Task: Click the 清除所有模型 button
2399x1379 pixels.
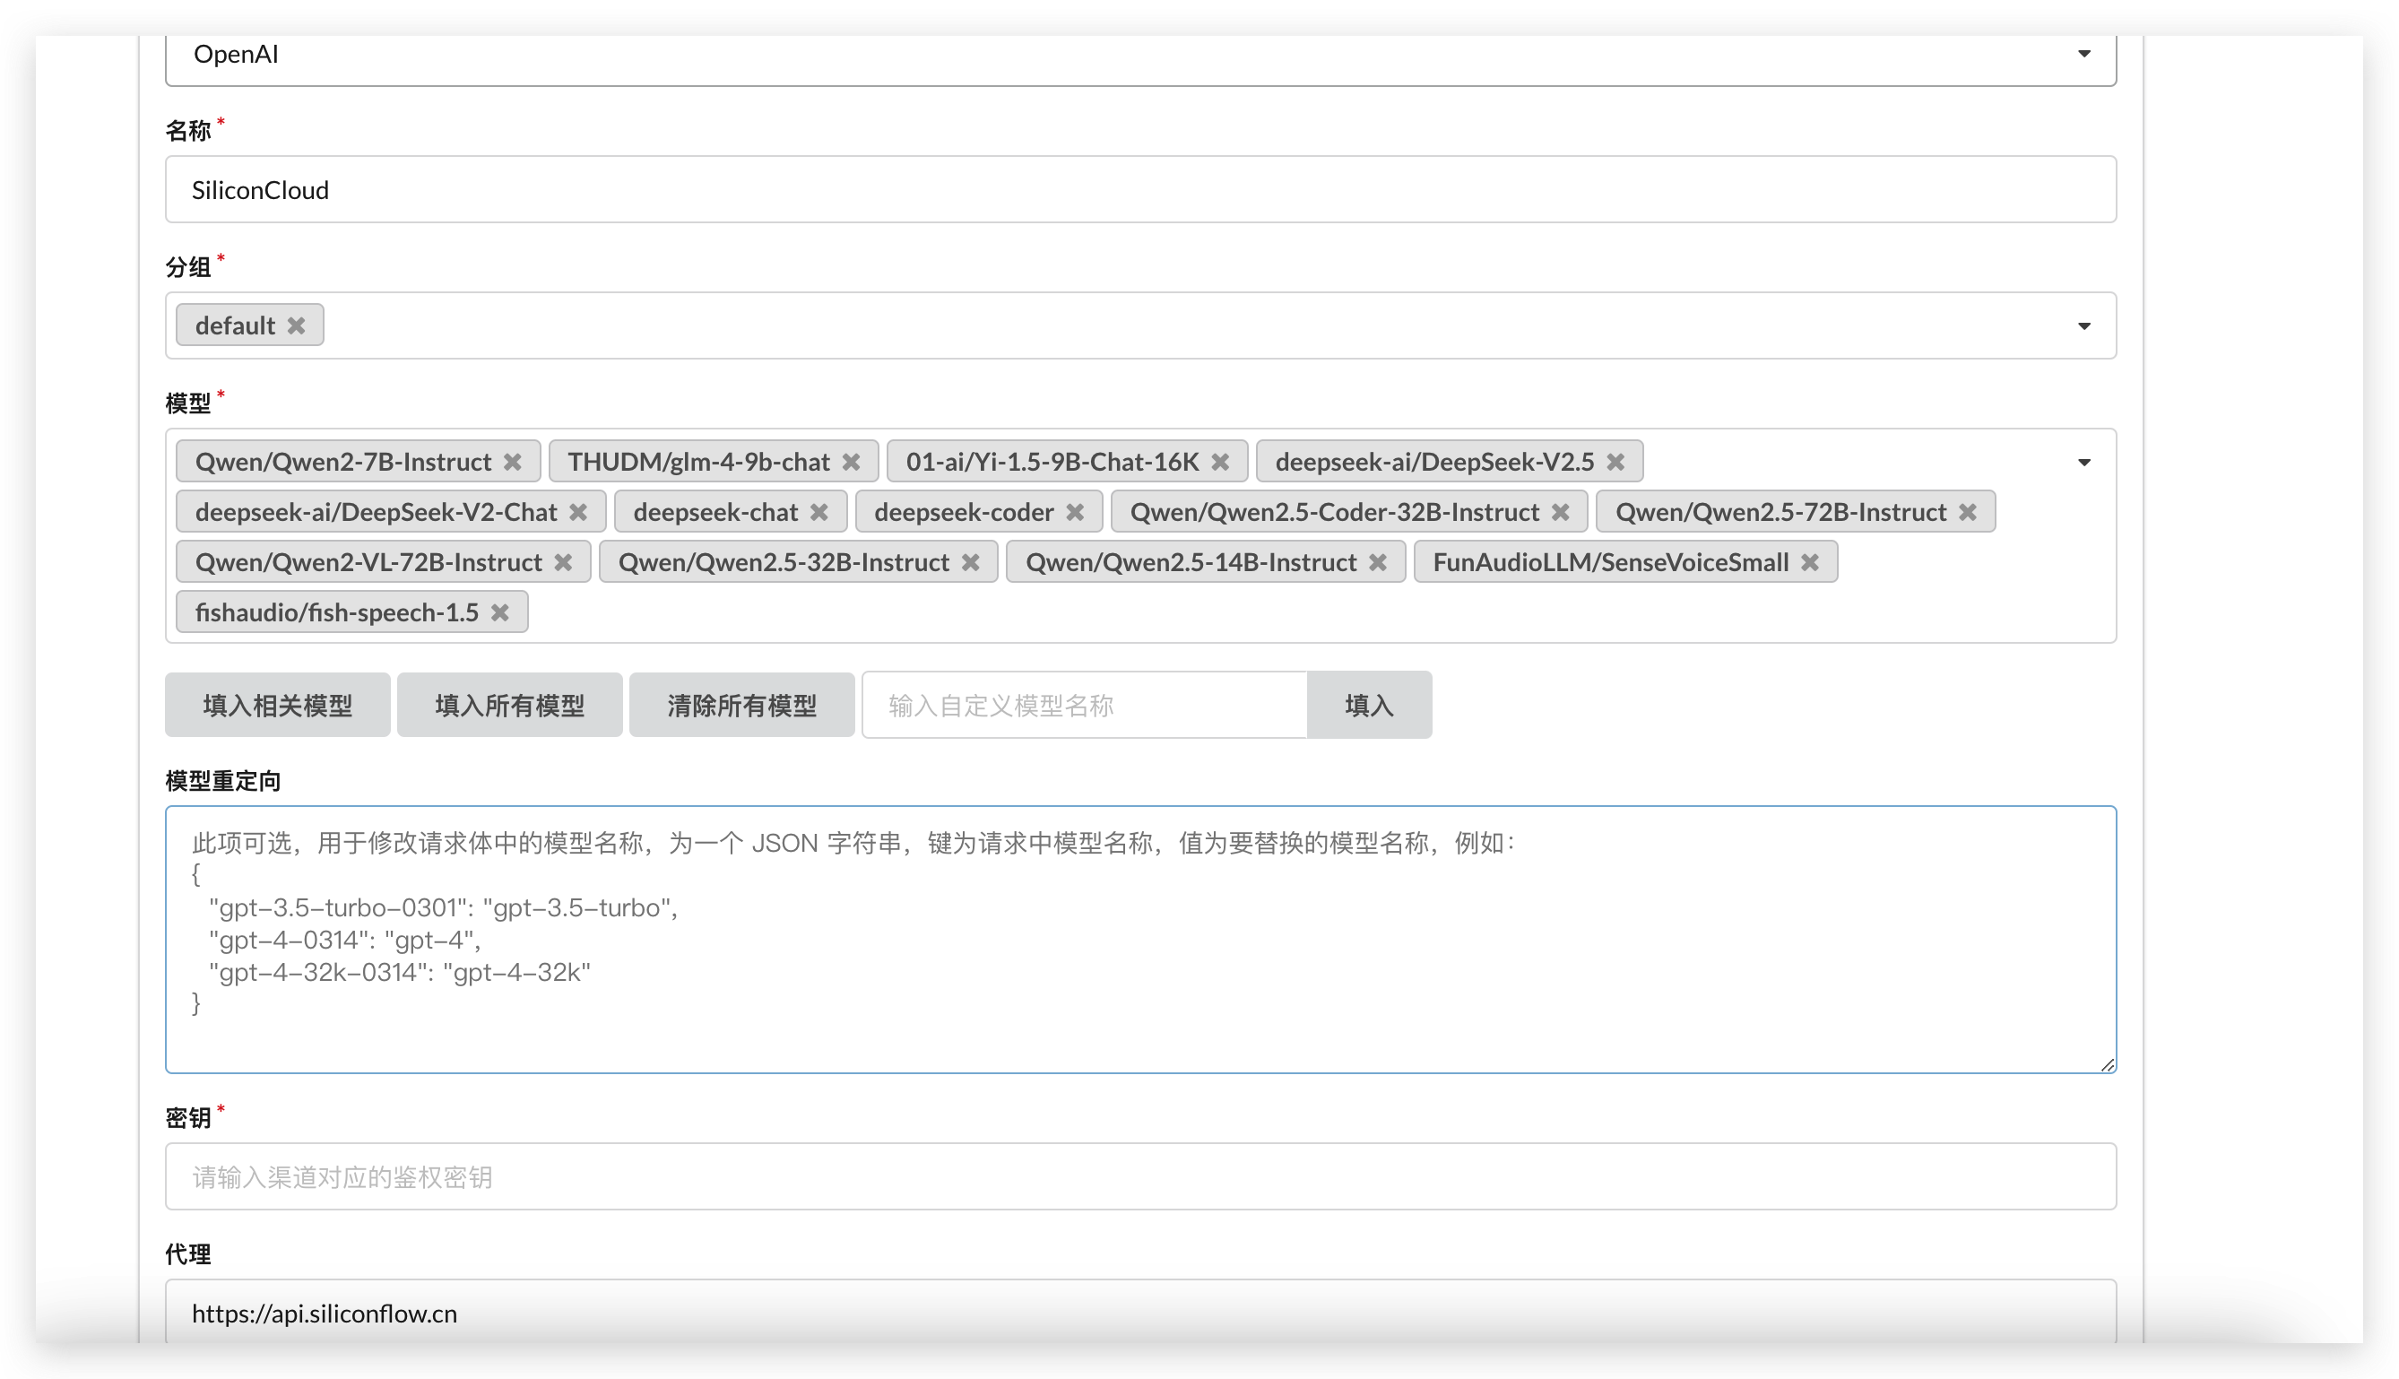Action: (x=741, y=706)
